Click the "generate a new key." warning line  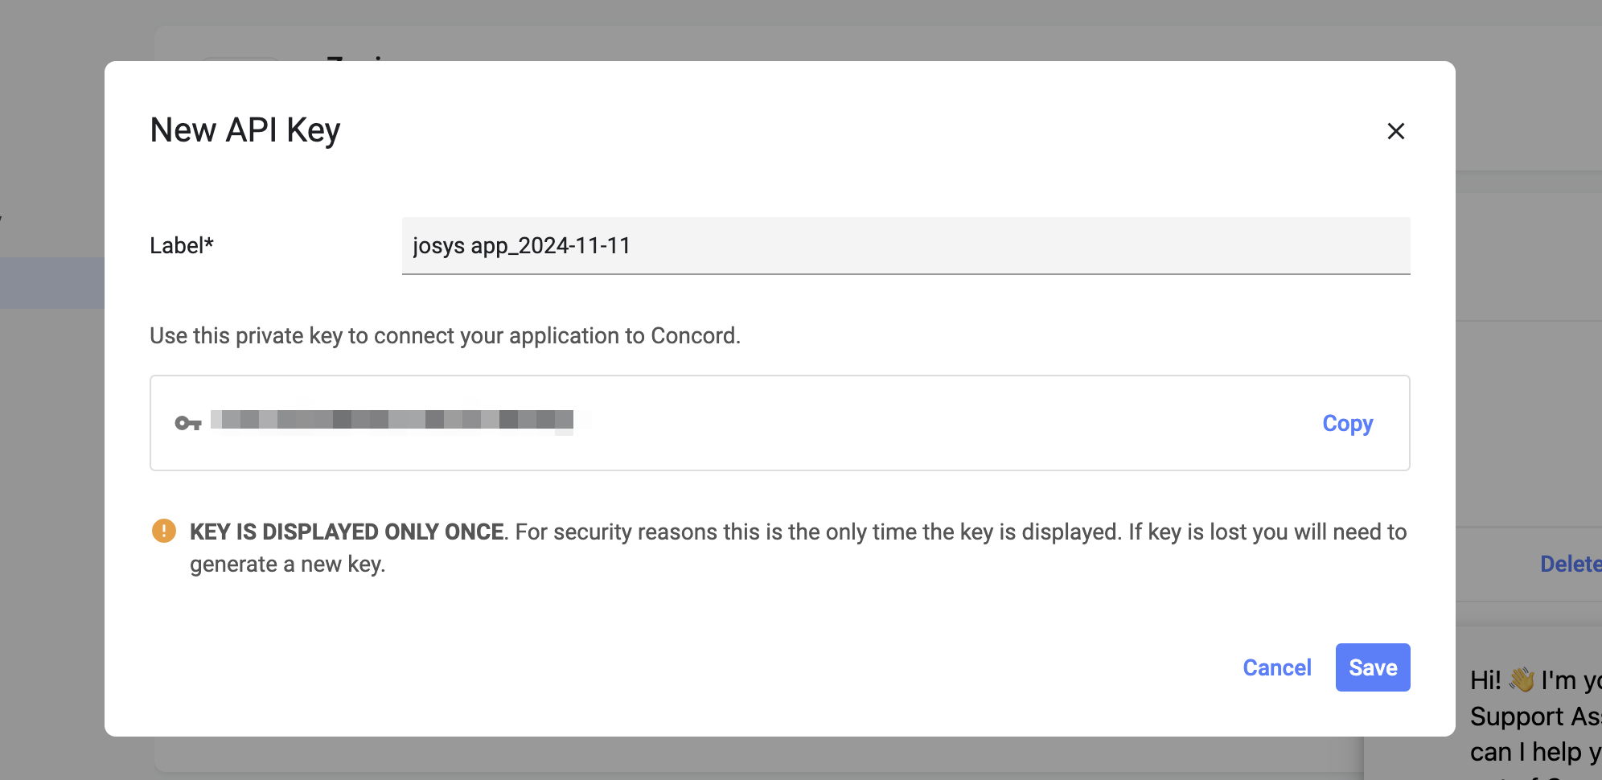(287, 564)
